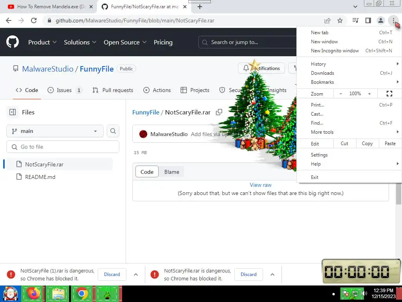Click the Pricing link in header

coord(163,42)
